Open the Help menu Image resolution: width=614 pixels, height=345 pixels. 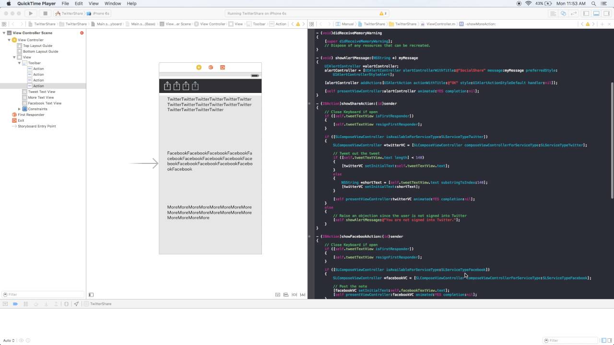click(x=131, y=3)
